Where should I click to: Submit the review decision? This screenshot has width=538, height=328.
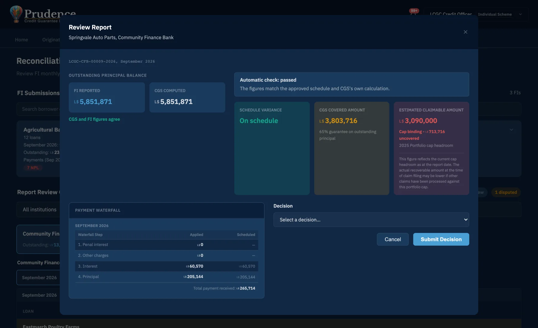click(441, 239)
